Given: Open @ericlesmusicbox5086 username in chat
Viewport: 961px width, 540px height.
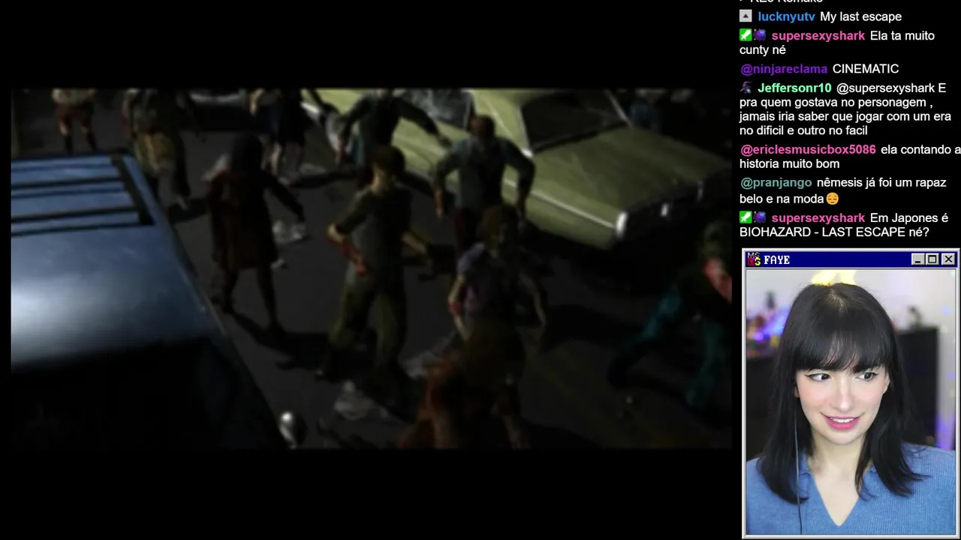Looking at the screenshot, I should [808, 150].
